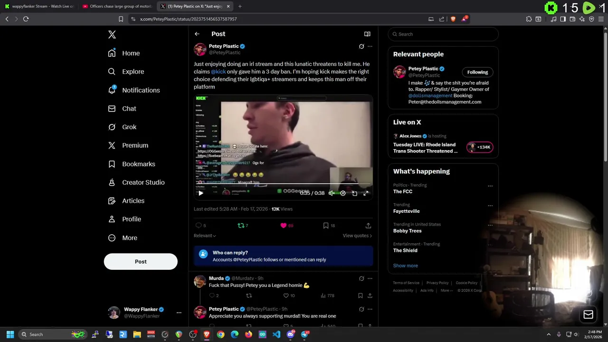Switch to wappyflanker Stream browser tab
Viewport: 608px width, 342px height.
pyautogui.click(x=39, y=7)
